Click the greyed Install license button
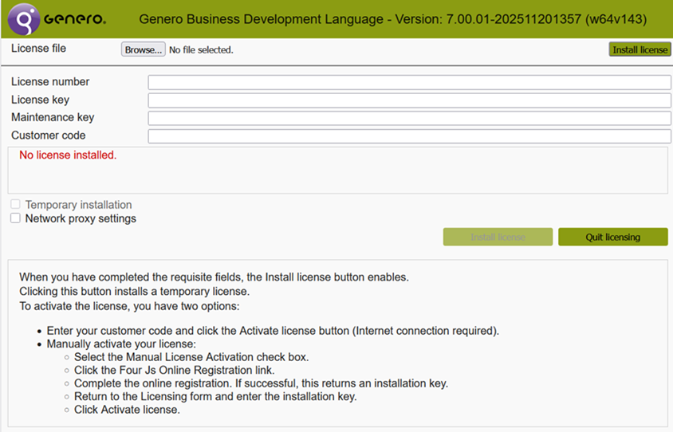 pos(498,237)
